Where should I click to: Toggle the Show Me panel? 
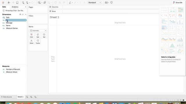coord(178,3)
